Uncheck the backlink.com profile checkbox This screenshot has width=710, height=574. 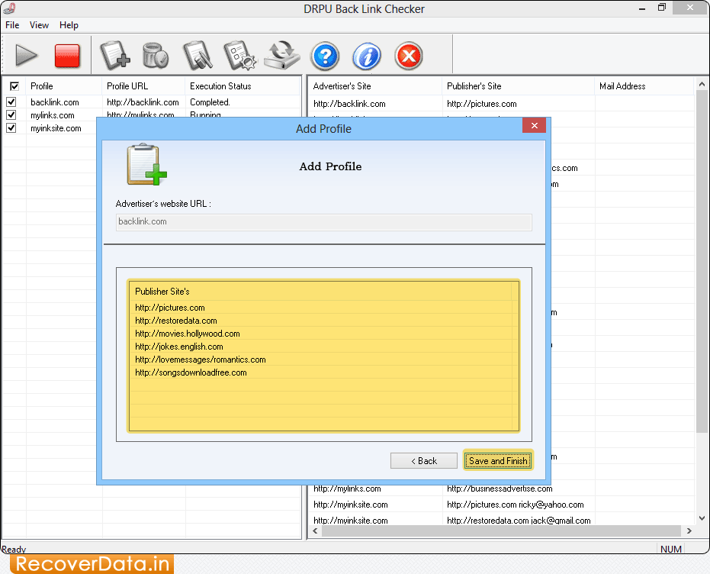(11, 102)
